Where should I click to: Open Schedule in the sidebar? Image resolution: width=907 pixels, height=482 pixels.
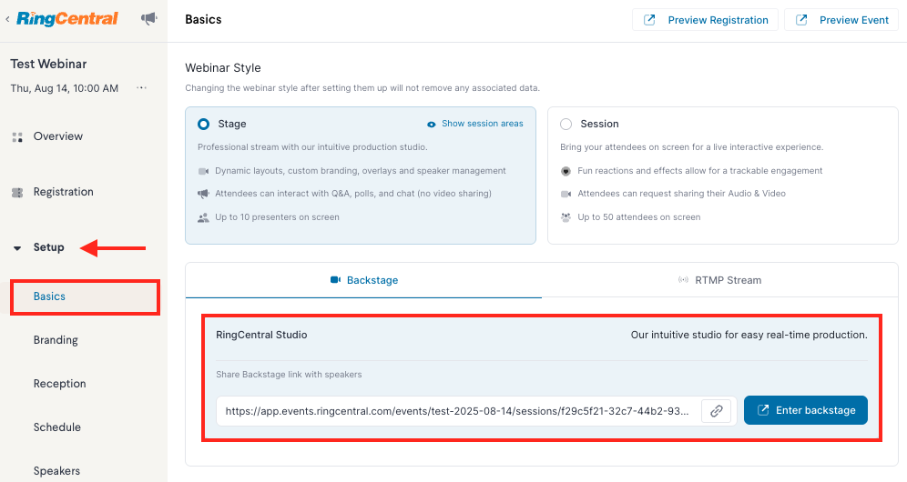[x=57, y=427]
